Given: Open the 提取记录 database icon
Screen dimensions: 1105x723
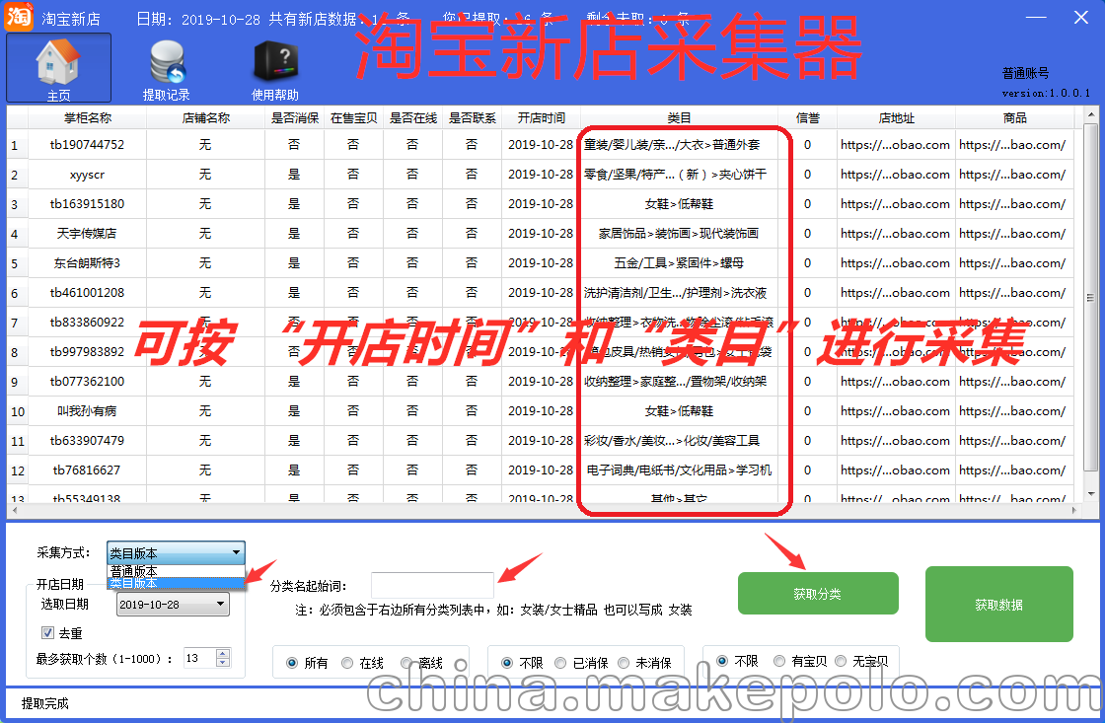Looking at the screenshot, I should (167, 70).
